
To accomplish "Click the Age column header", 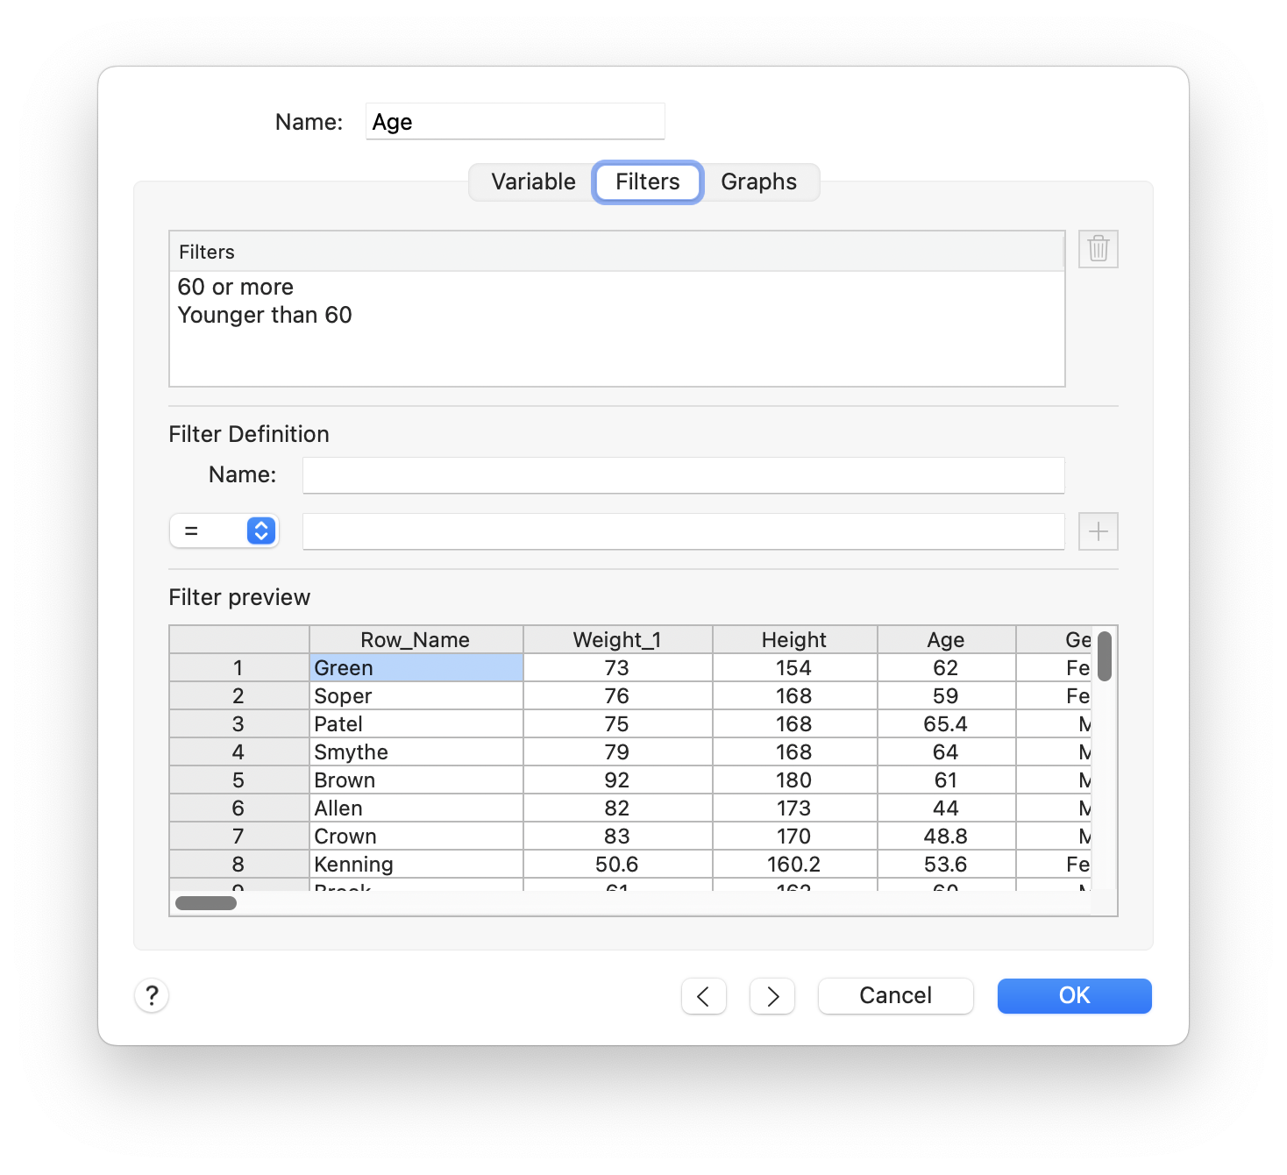I will pos(946,639).
